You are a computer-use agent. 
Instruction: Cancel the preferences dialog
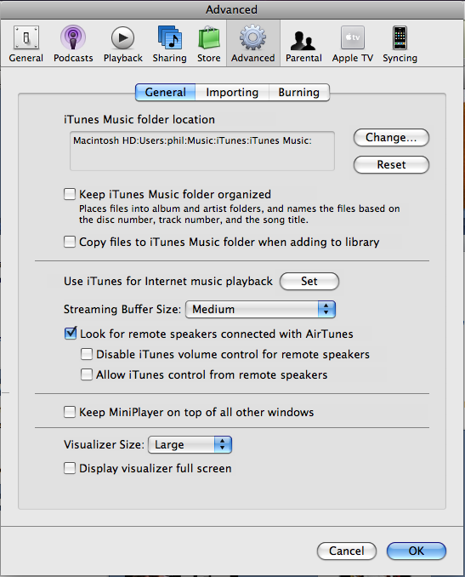point(346,551)
